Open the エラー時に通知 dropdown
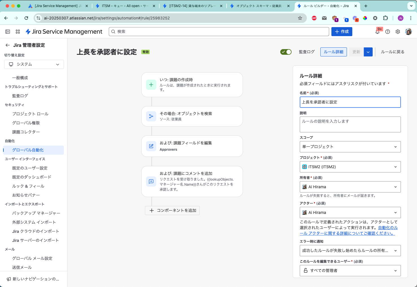The width and height of the screenshot is (417, 287). click(350, 251)
